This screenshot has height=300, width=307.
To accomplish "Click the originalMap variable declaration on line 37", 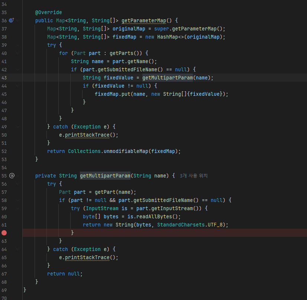I will point(129,29).
